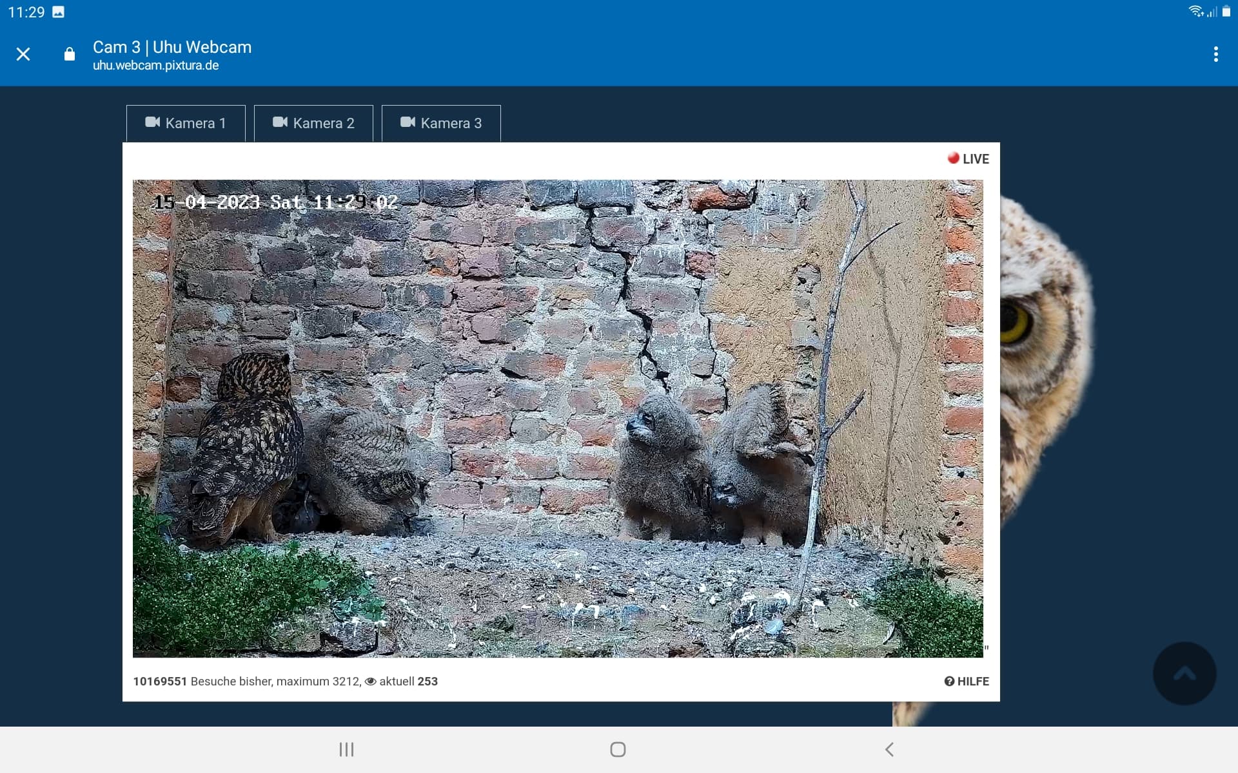Image resolution: width=1238 pixels, height=773 pixels.
Task: Switch to Kamera 1 tab
Action: coord(186,123)
